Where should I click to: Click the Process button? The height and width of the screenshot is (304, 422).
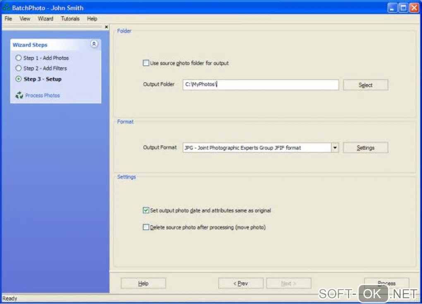[386, 283]
